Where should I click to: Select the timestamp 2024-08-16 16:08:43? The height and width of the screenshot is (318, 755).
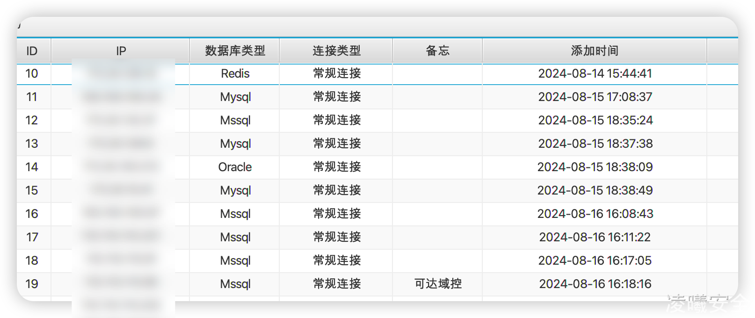[595, 214]
